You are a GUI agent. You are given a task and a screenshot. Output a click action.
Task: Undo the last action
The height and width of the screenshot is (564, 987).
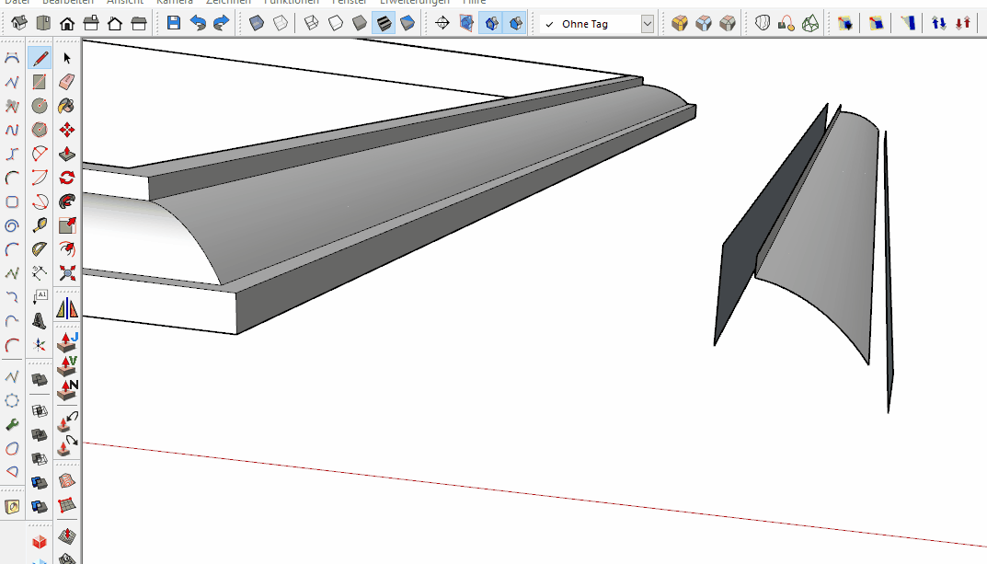(x=198, y=23)
